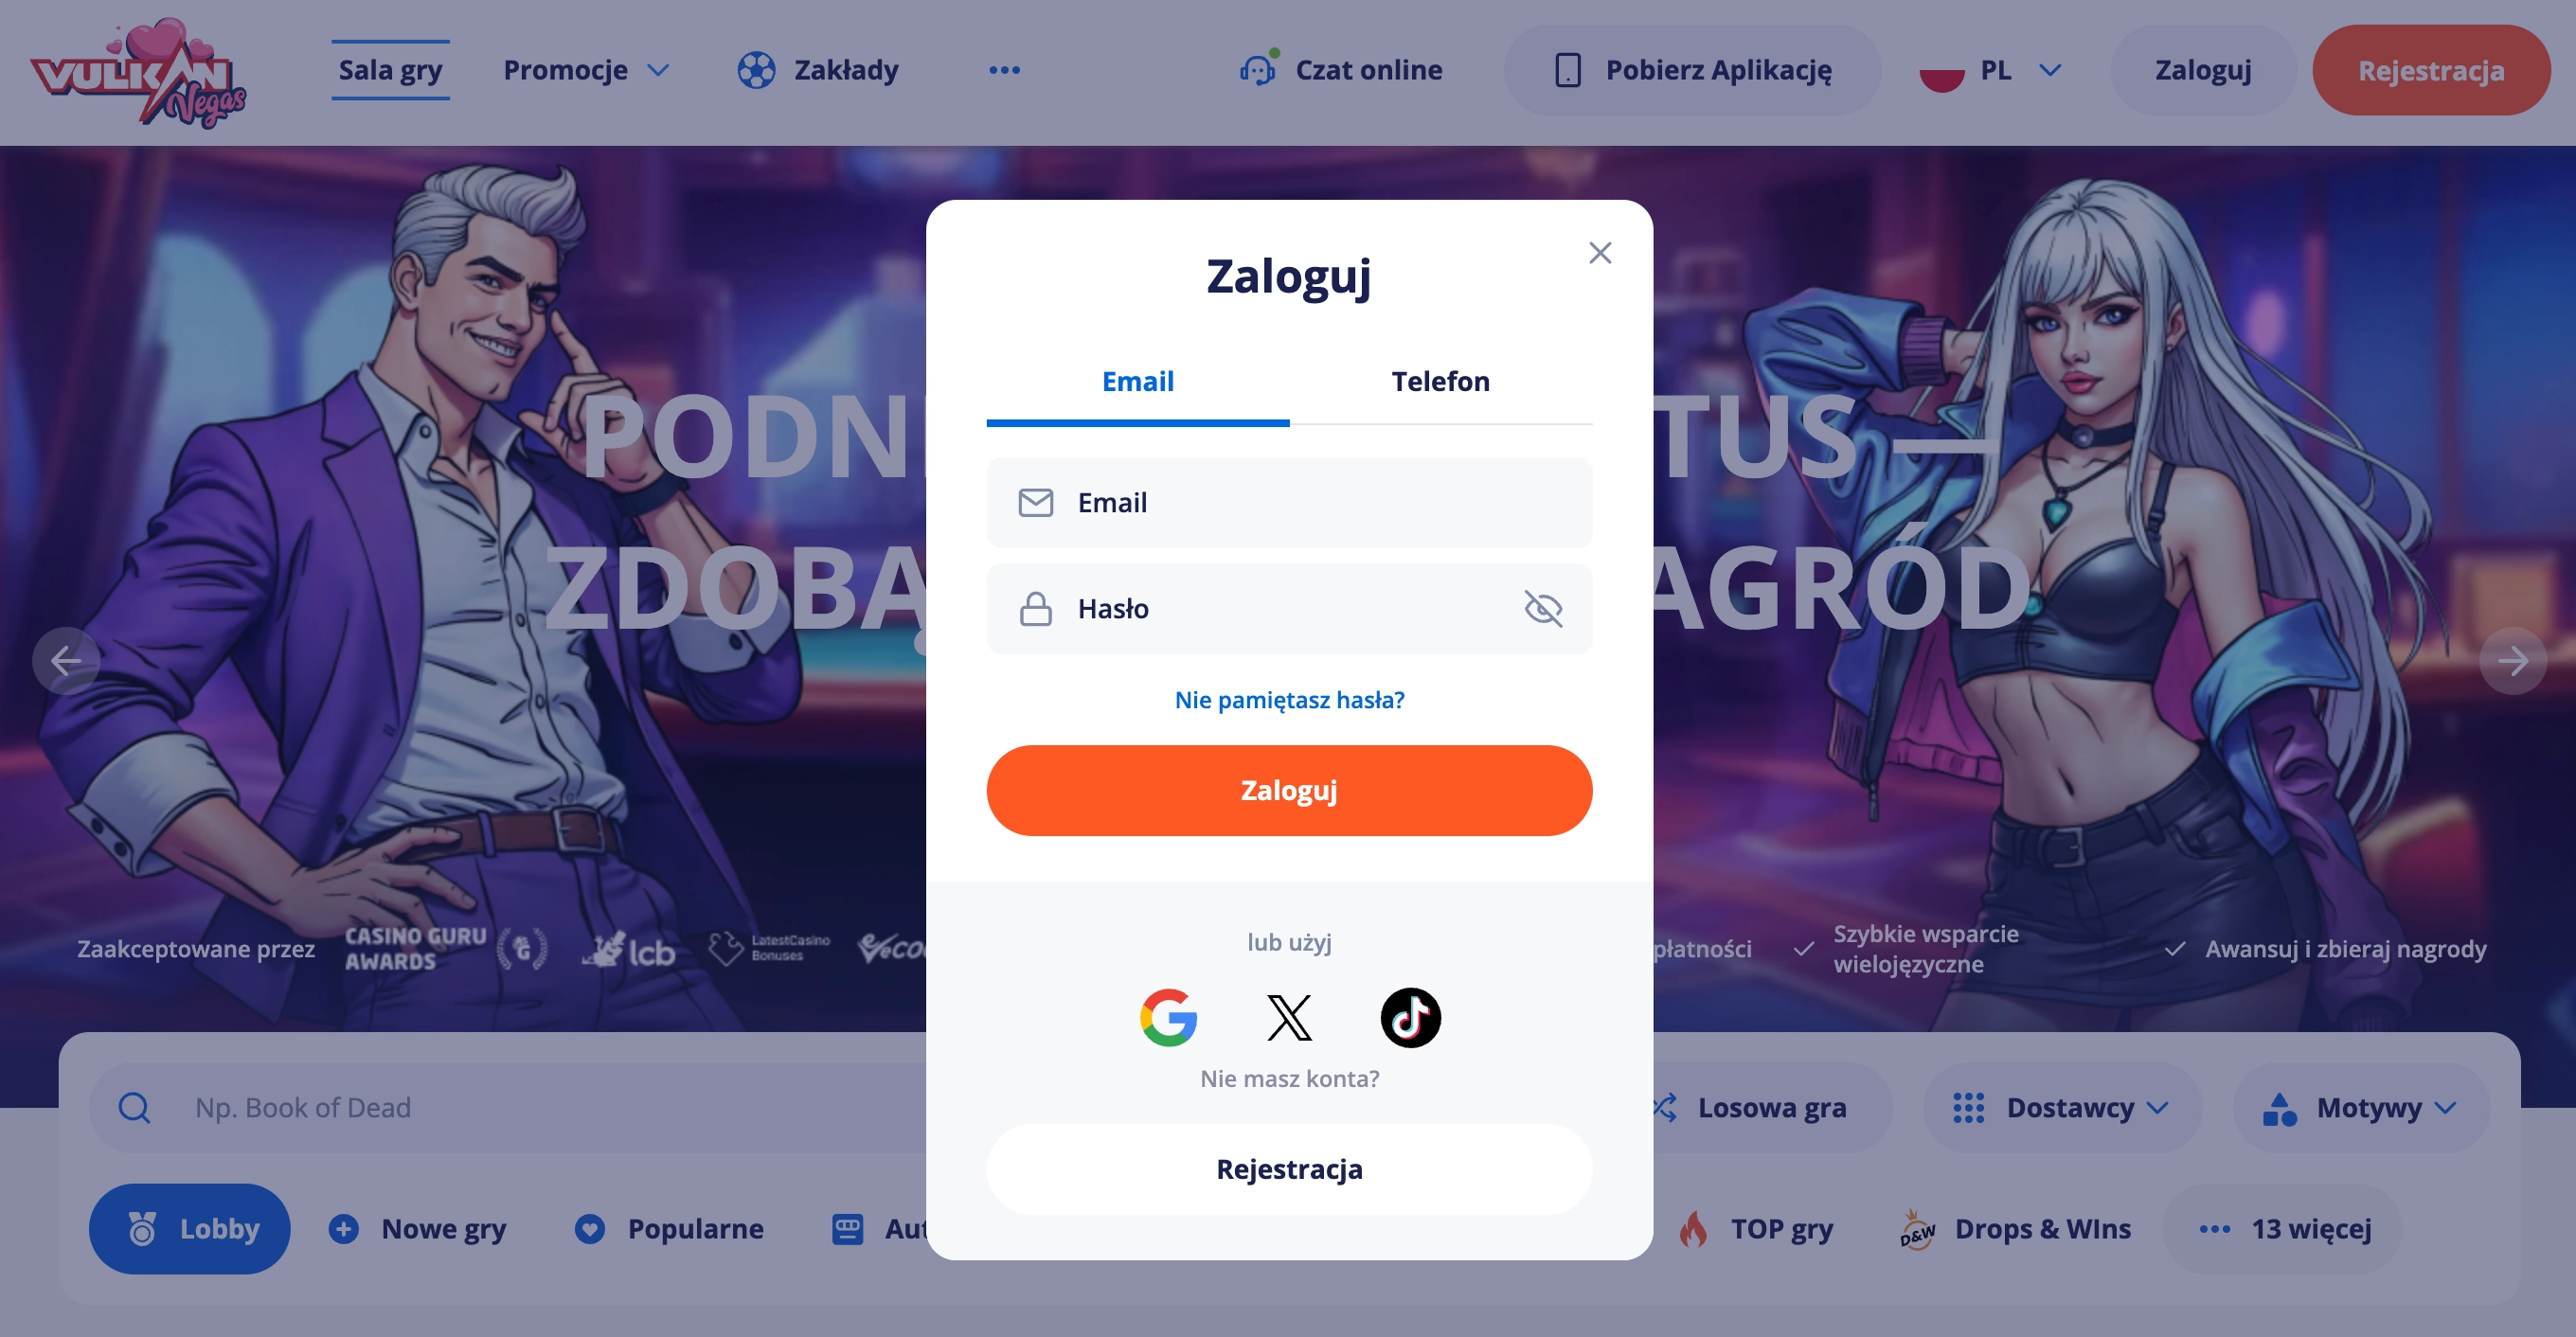2576x1337 pixels.
Task: Sign in with the Google icon
Action: pyautogui.click(x=1168, y=1018)
